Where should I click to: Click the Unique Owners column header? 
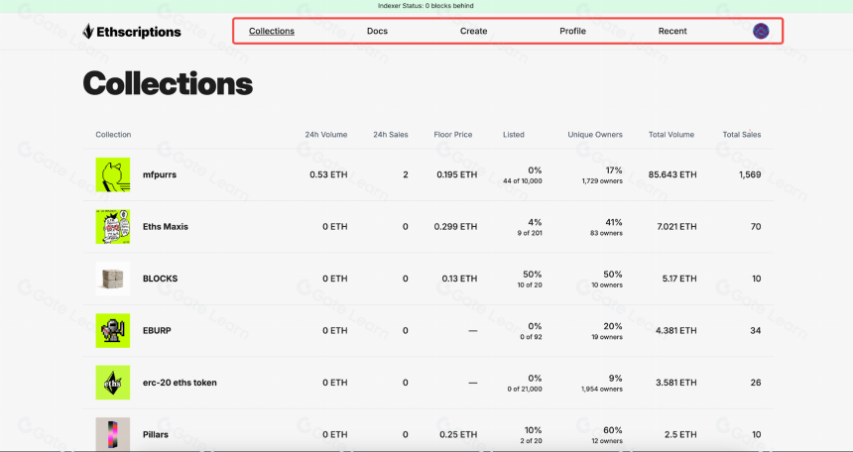tap(595, 135)
